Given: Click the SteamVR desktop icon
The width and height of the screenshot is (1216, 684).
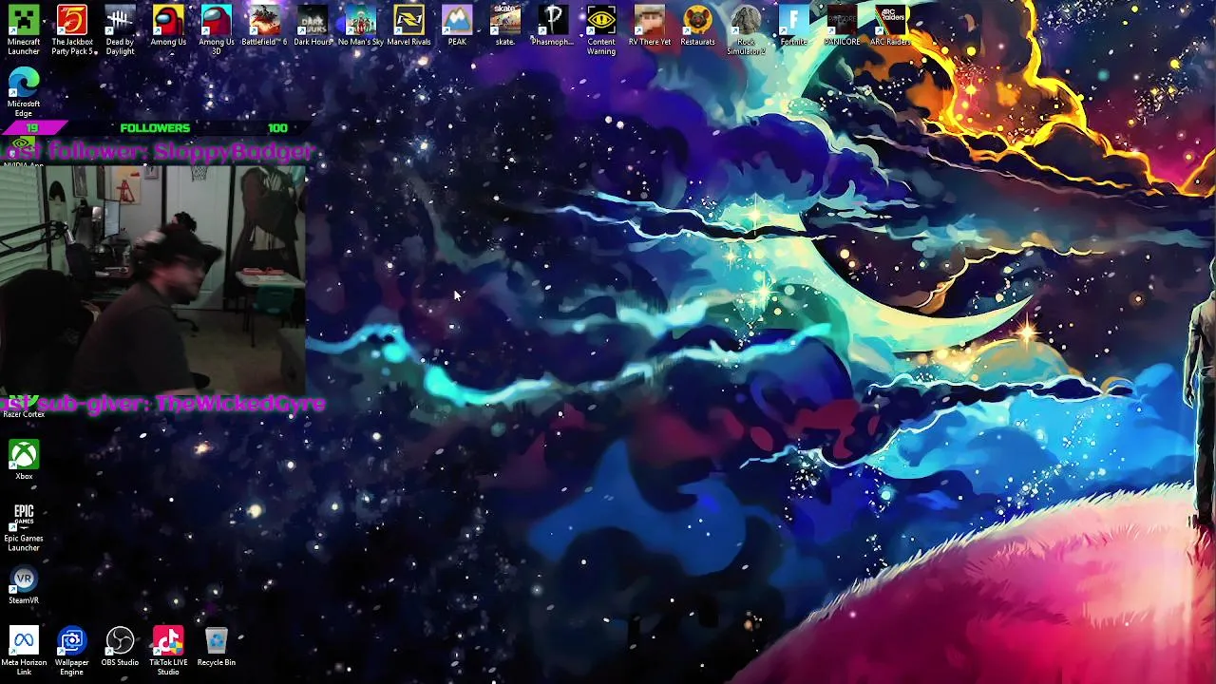Looking at the screenshot, I should 24,584.
